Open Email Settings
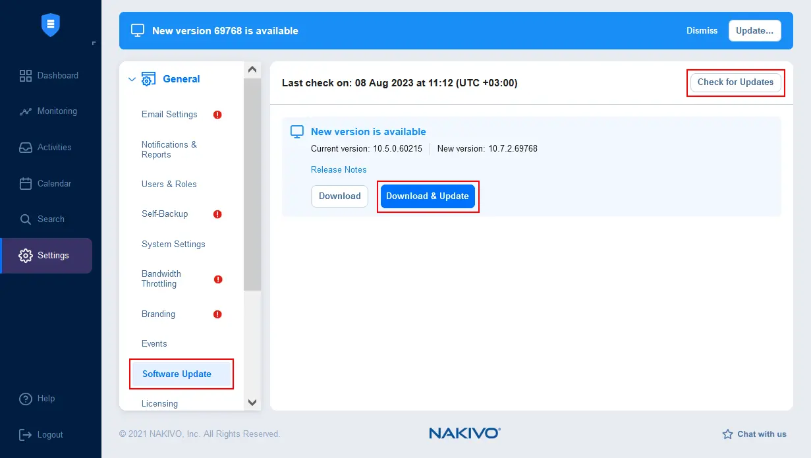The height and width of the screenshot is (458, 811). click(x=169, y=115)
